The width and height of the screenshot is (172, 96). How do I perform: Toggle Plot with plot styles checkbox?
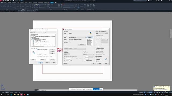96,51
